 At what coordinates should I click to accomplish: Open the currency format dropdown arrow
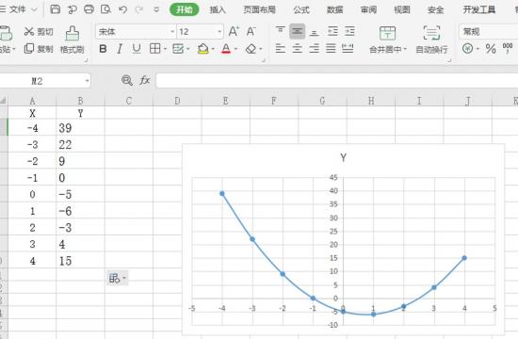click(478, 49)
